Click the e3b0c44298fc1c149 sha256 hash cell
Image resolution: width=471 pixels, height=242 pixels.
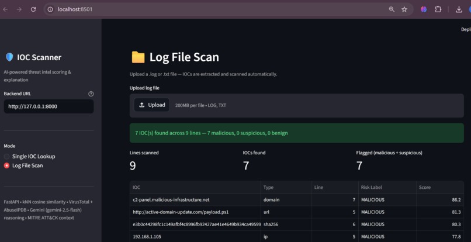195,224
